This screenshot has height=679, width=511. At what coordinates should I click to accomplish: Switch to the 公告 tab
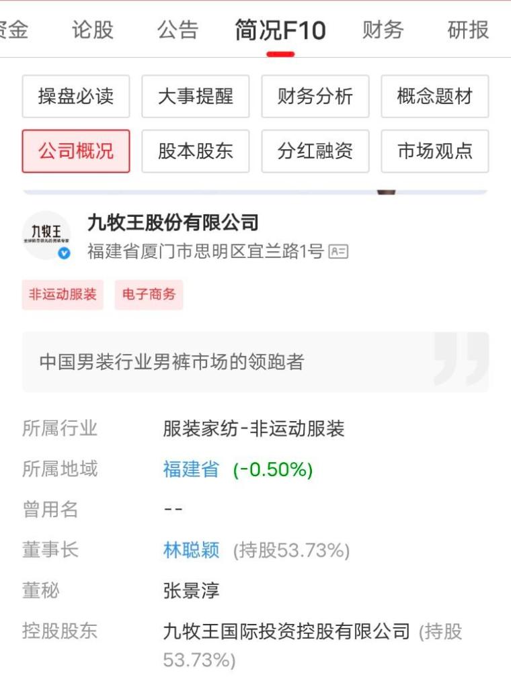(178, 30)
